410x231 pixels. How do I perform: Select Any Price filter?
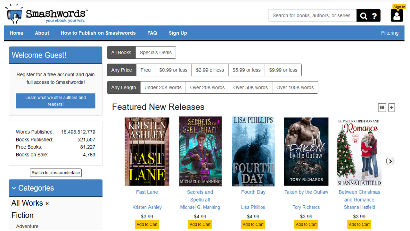point(121,70)
